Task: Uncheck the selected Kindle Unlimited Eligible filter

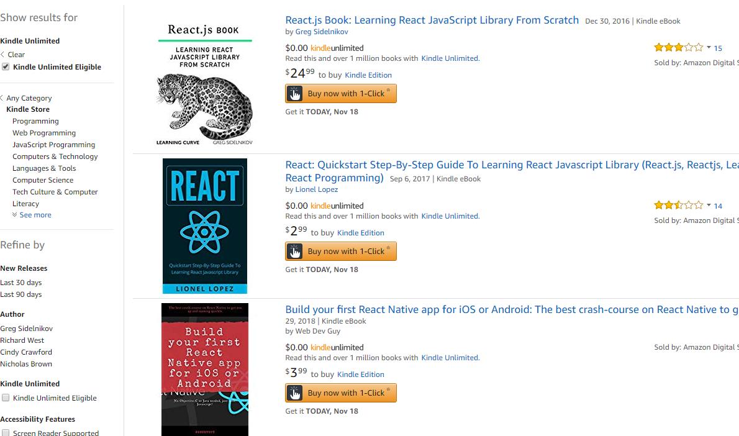Action: tap(6, 67)
